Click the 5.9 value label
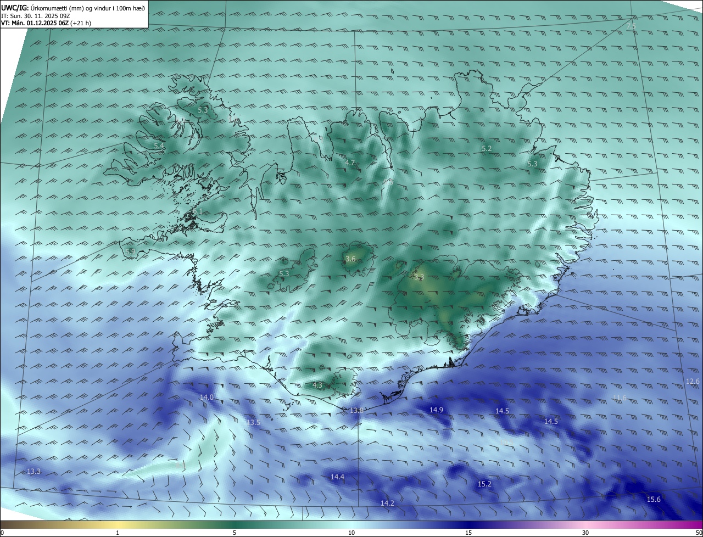This screenshot has width=703, height=537. coord(130,251)
